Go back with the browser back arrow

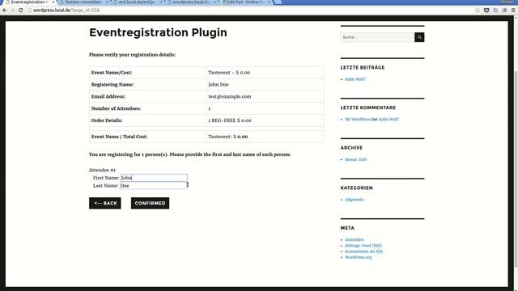tap(4, 11)
